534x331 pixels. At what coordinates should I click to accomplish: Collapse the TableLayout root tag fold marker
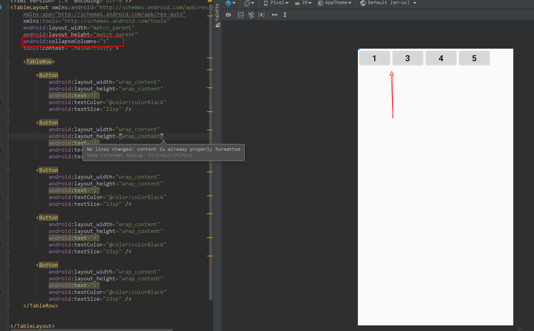point(8,8)
